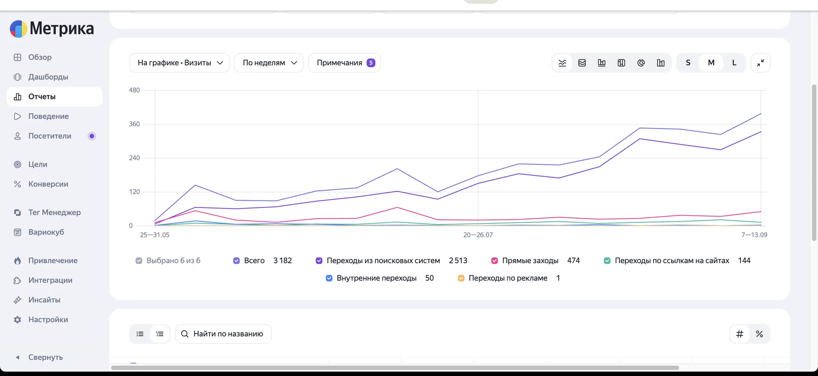Collapse chart with the shrink arrows icon
Image resolution: width=818 pixels, height=376 pixels.
(760, 63)
